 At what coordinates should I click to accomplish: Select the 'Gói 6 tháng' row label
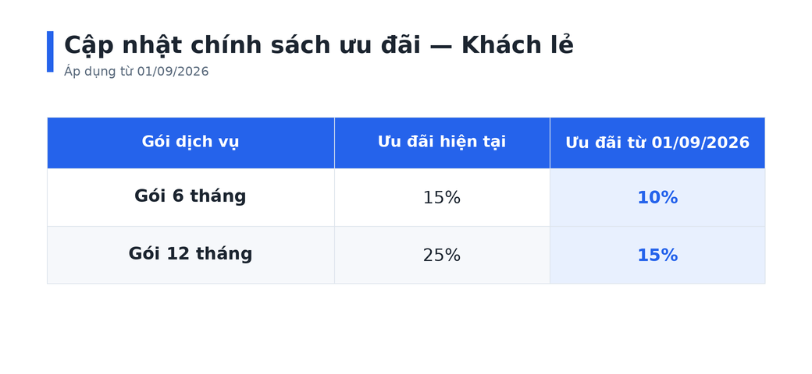pyautogui.click(x=190, y=196)
